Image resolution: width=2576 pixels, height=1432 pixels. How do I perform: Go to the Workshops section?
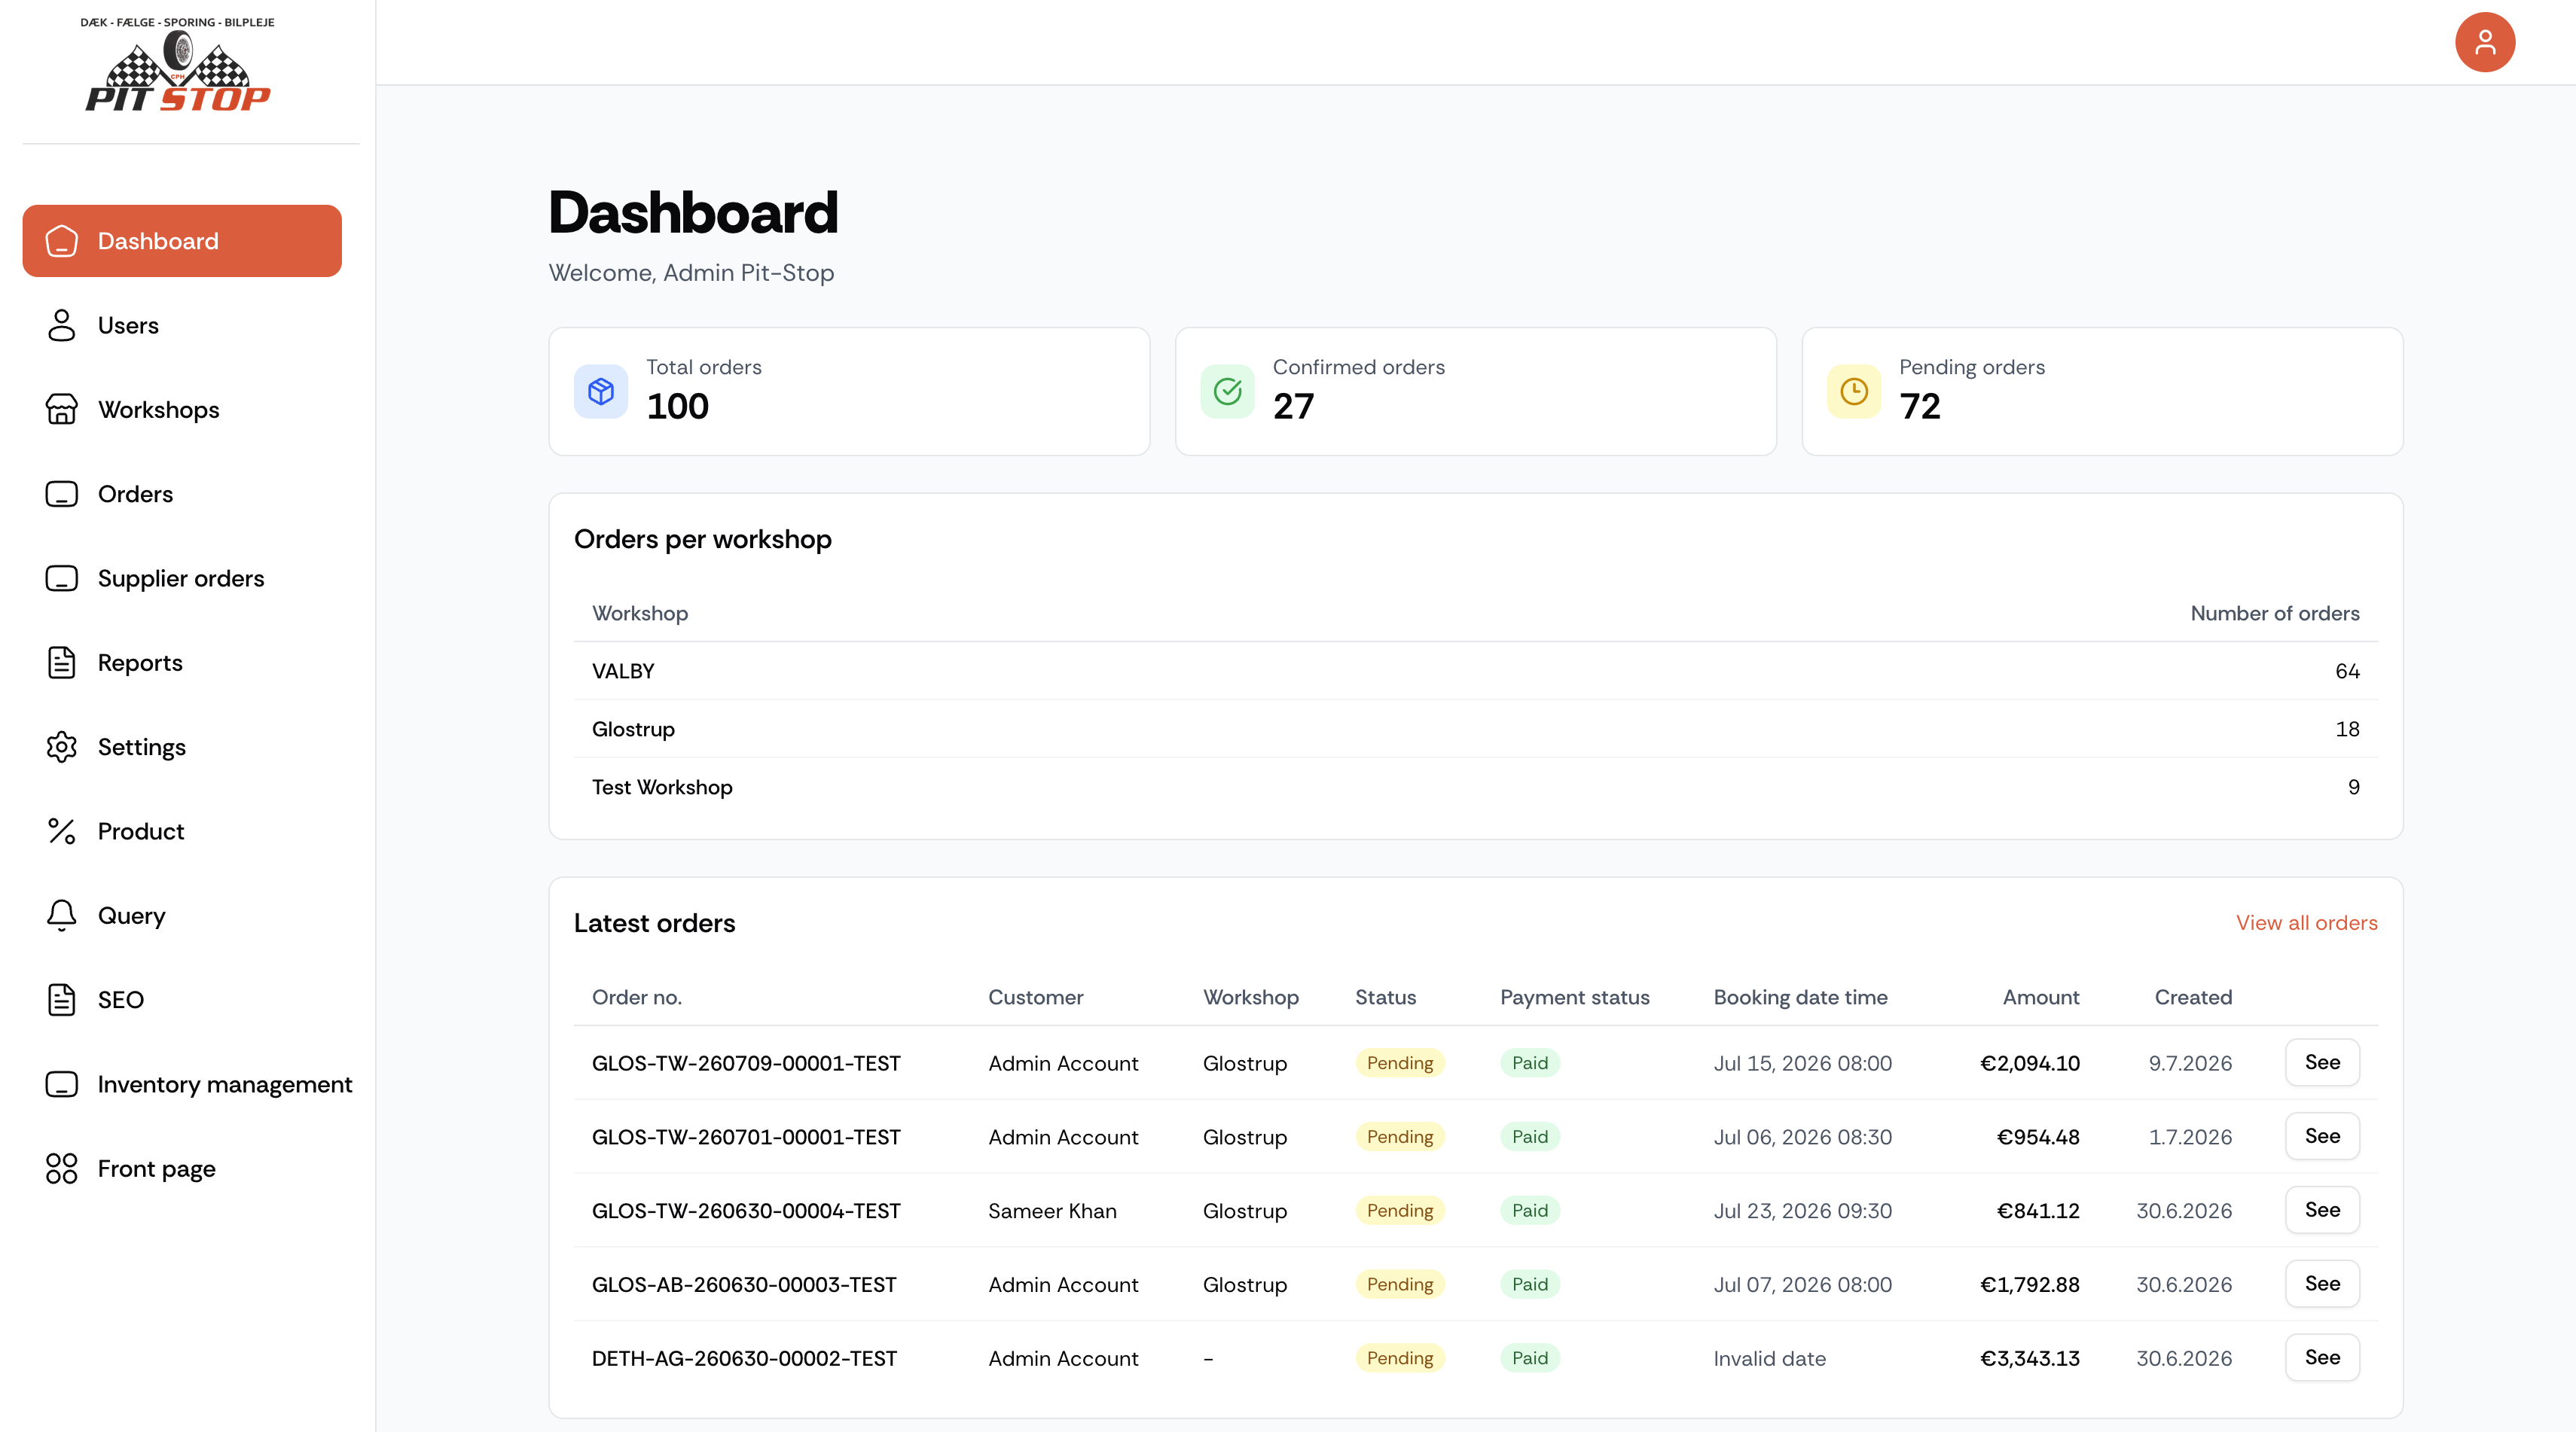(x=182, y=410)
